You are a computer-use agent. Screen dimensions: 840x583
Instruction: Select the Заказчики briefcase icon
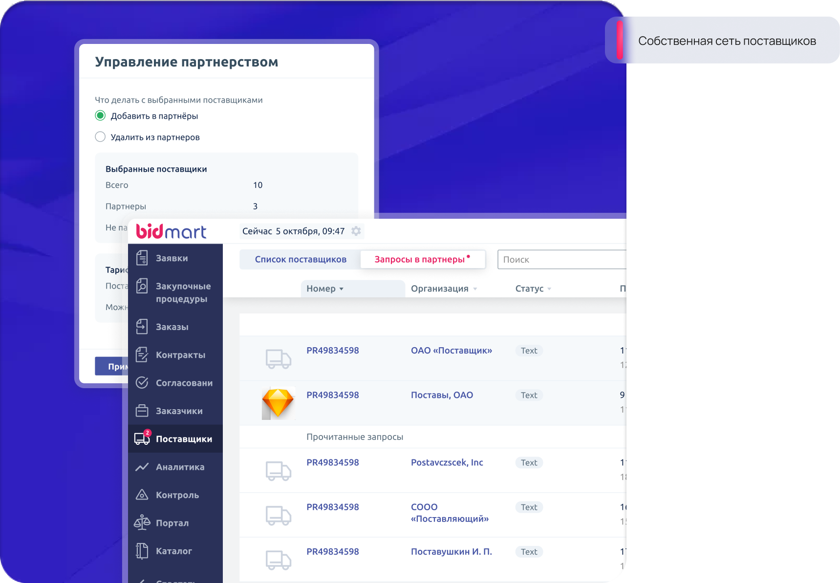(x=142, y=411)
